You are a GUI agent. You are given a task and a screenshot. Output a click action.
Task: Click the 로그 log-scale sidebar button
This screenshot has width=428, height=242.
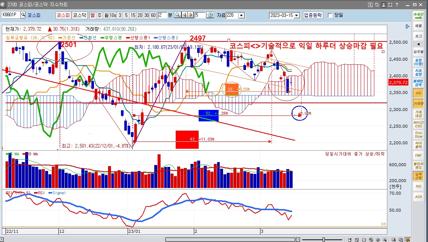(x=418, y=36)
